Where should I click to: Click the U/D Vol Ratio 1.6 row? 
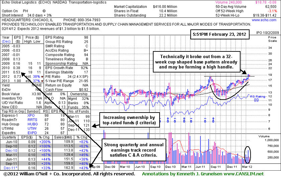click(x=22, y=103)
